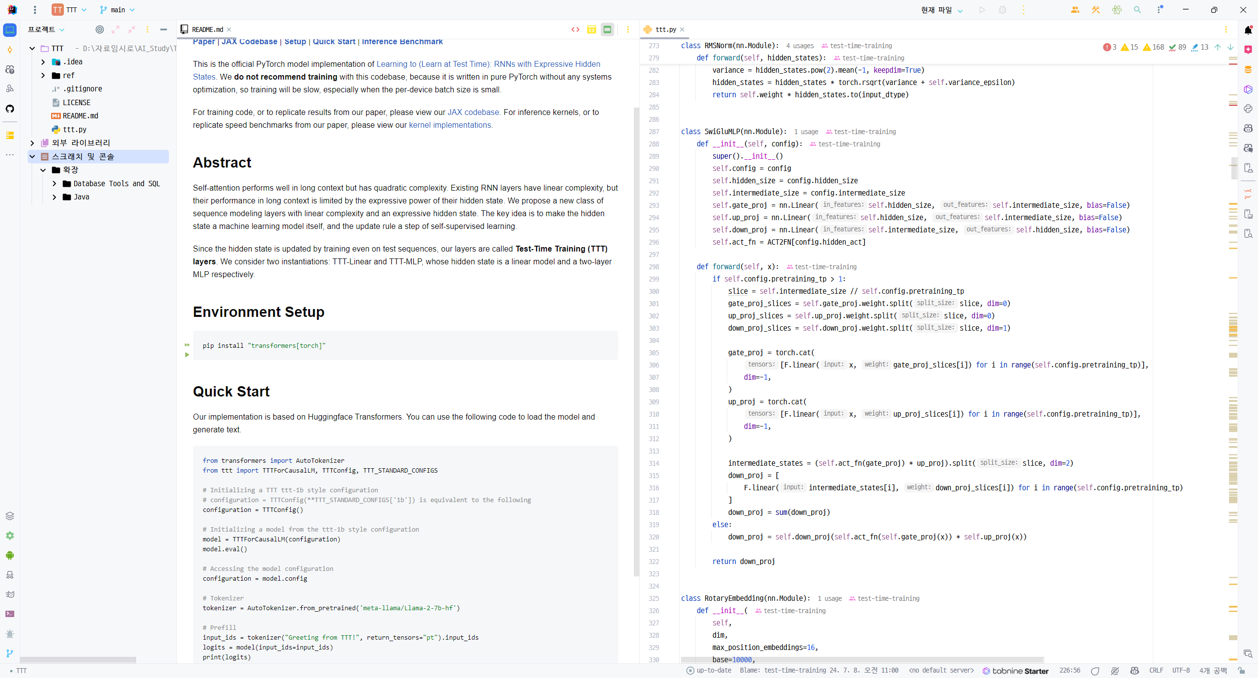The height and width of the screenshot is (678, 1258).
Task: Click the project panel horizontal scrollbar
Action: click(78, 660)
